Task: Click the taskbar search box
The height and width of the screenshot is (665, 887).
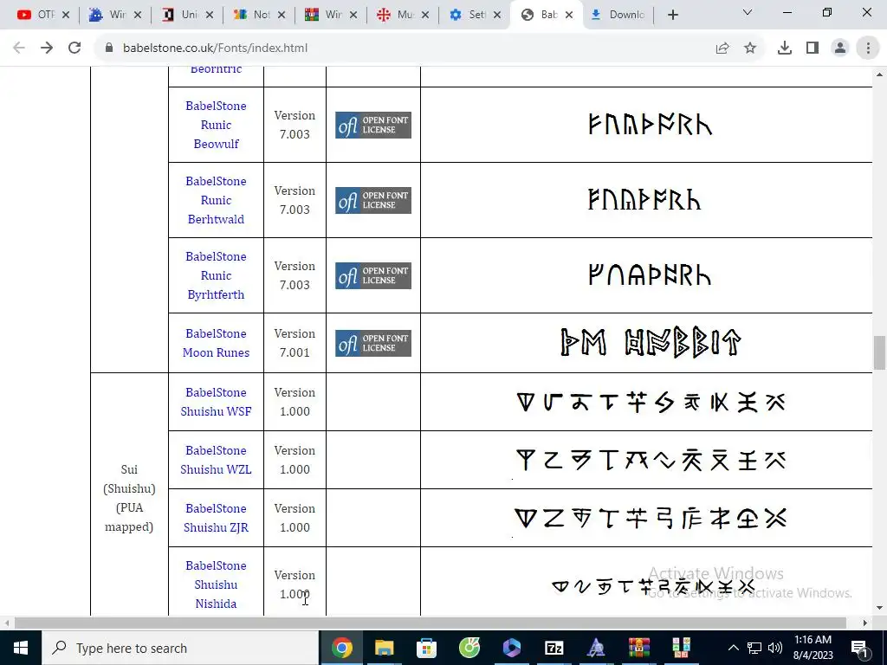Action: 180,648
